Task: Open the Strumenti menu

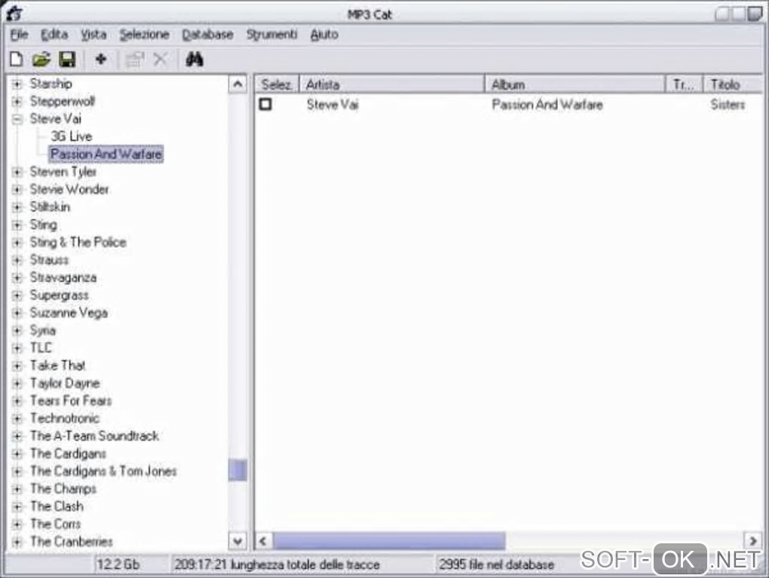Action: (x=271, y=35)
